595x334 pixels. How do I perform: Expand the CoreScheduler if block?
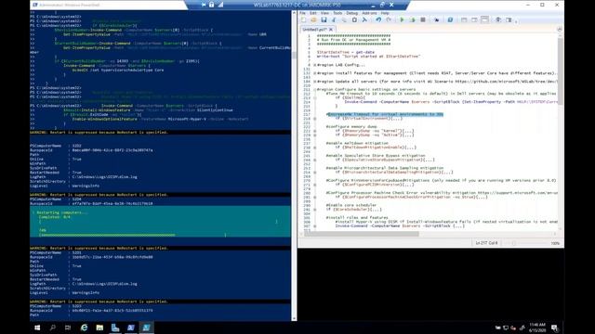314,210
